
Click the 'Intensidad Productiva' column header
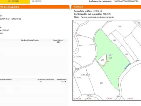pyautogui.click(x=46, y=79)
